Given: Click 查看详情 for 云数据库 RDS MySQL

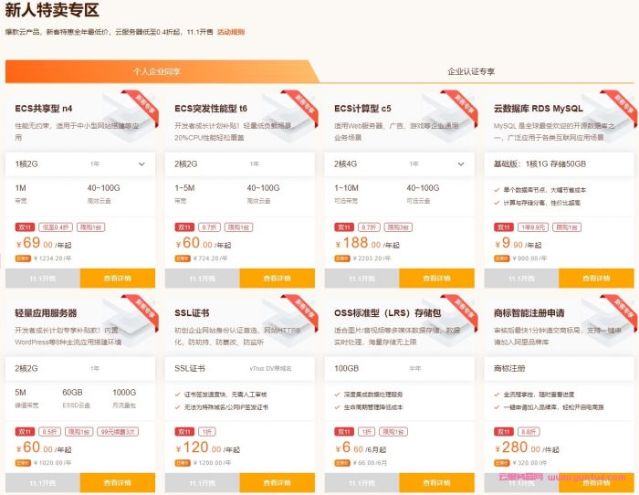Looking at the screenshot, I should pyautogui.click(x=597, y=278).
